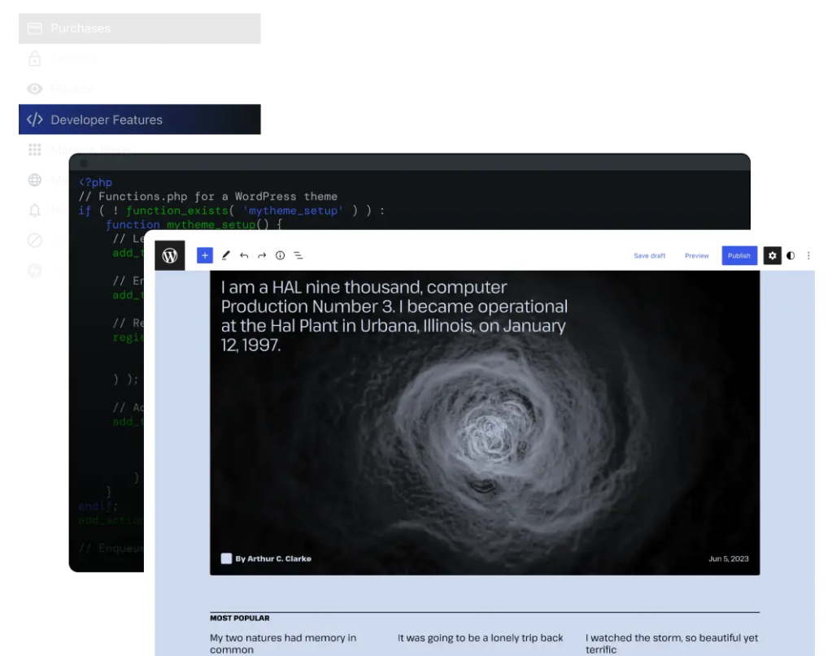Click the By Arthur C. Clarke byline
Viewport: 832px width, 656px height.
coord(273,558)
